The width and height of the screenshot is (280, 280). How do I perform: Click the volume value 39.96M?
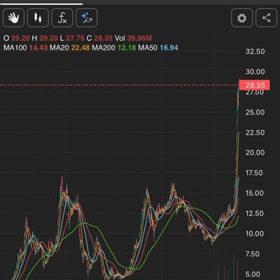(x=140, y=38)
